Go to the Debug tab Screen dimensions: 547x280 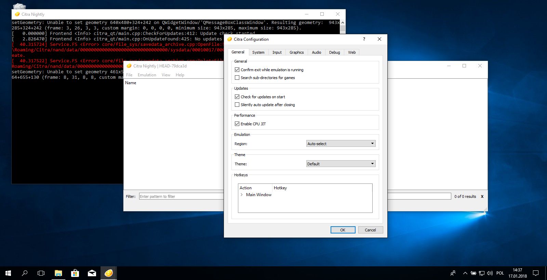tap(335, 52)
